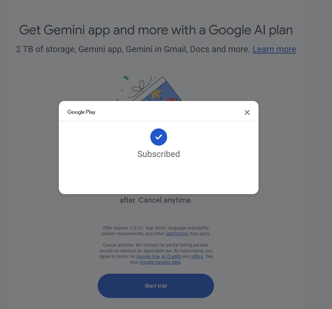Open the offers terms link
The height and width of the screenshot is (309, 332).
[197, 257]
